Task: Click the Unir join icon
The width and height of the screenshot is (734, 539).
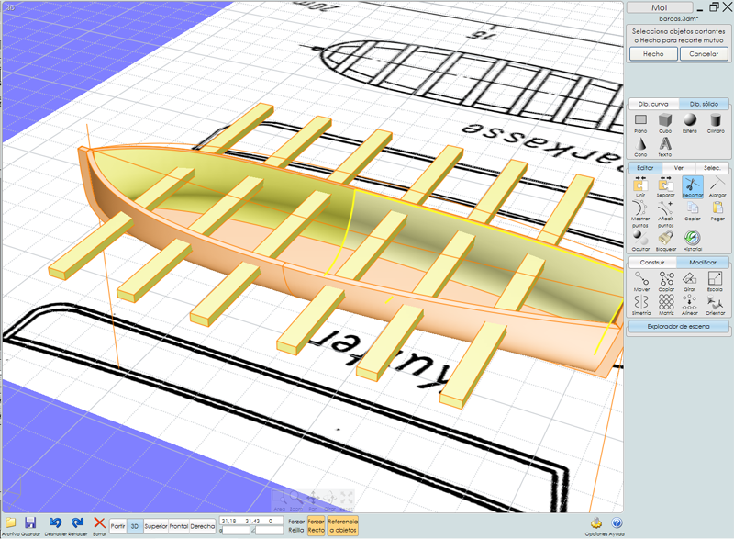Action: pos(639,185)
